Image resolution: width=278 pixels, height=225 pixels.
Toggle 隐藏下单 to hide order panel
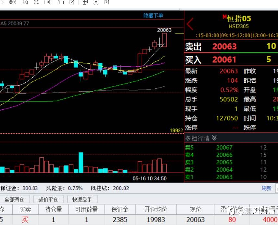tap(153, 16)
